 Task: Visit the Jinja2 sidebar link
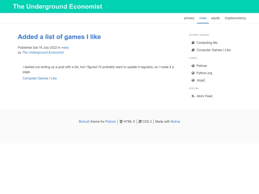(x=200, y=80)
